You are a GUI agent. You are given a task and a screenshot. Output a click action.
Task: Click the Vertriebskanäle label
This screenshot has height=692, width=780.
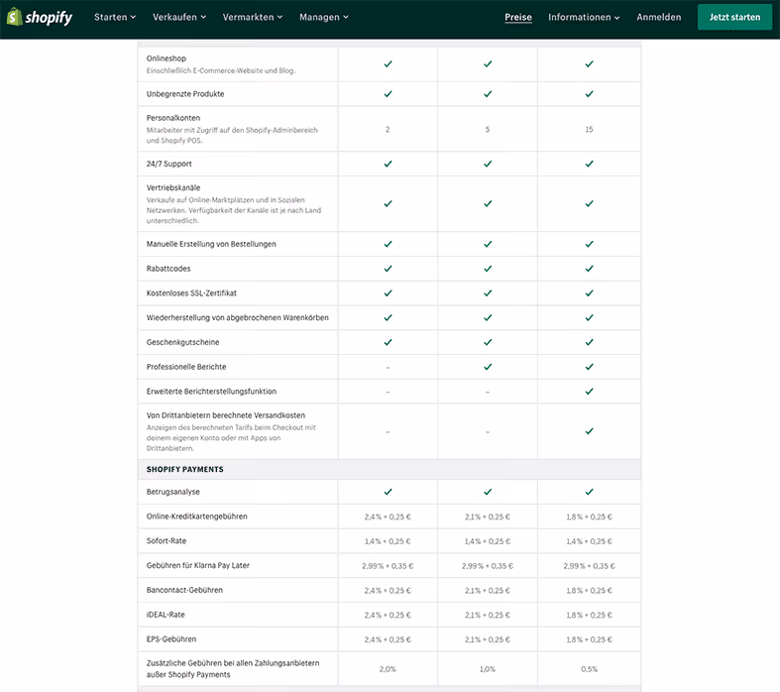(x=173, y=187)
